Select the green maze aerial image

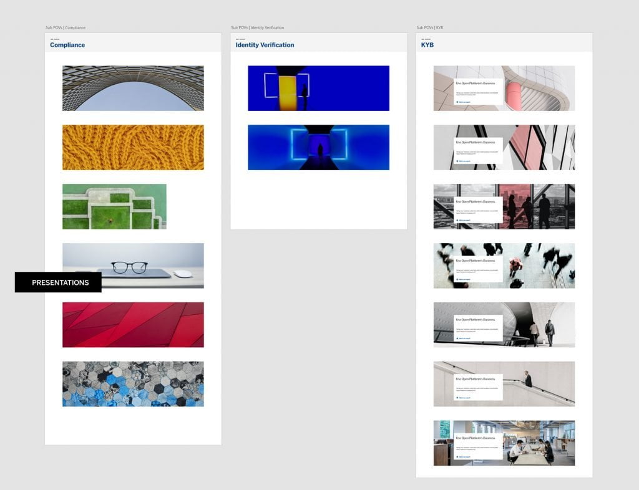(114, 206)
